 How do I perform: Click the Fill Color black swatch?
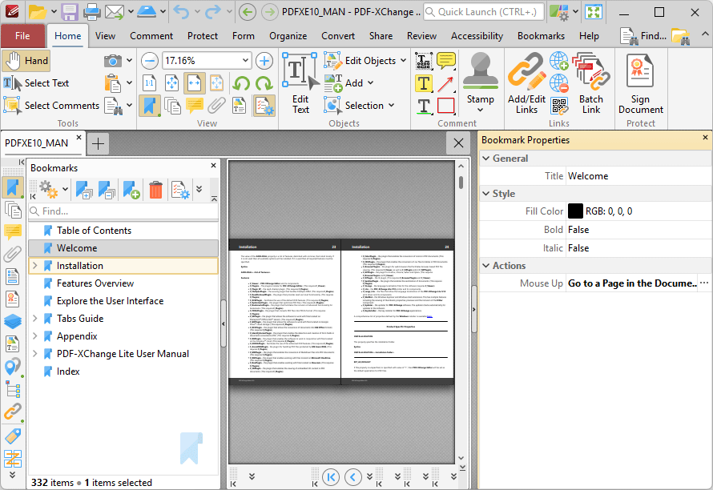pos(575,211)
